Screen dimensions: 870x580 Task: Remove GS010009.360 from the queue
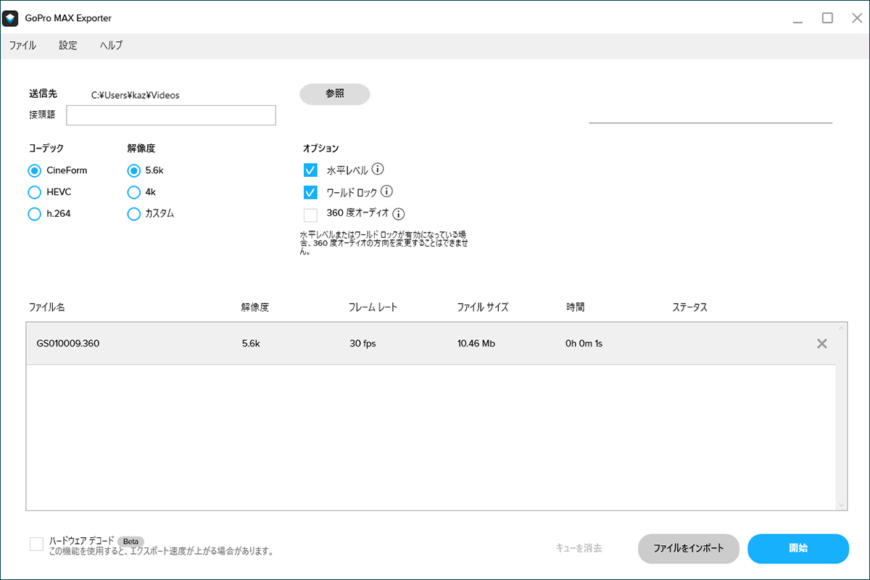coord(822,344)
